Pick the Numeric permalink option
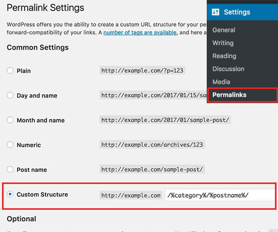 (x=10, y=145)
